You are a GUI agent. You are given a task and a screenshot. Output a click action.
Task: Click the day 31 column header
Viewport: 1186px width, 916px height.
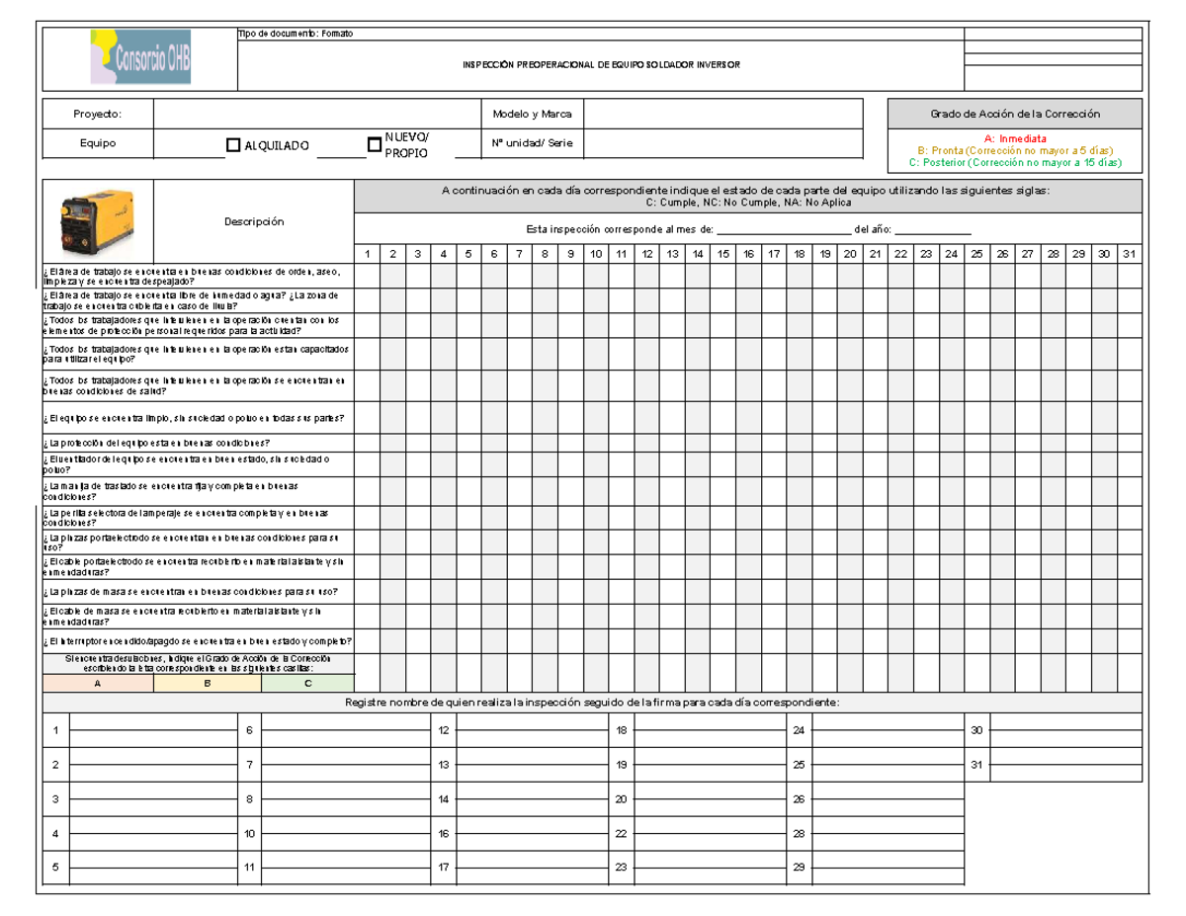click(x=1130, y=255)
